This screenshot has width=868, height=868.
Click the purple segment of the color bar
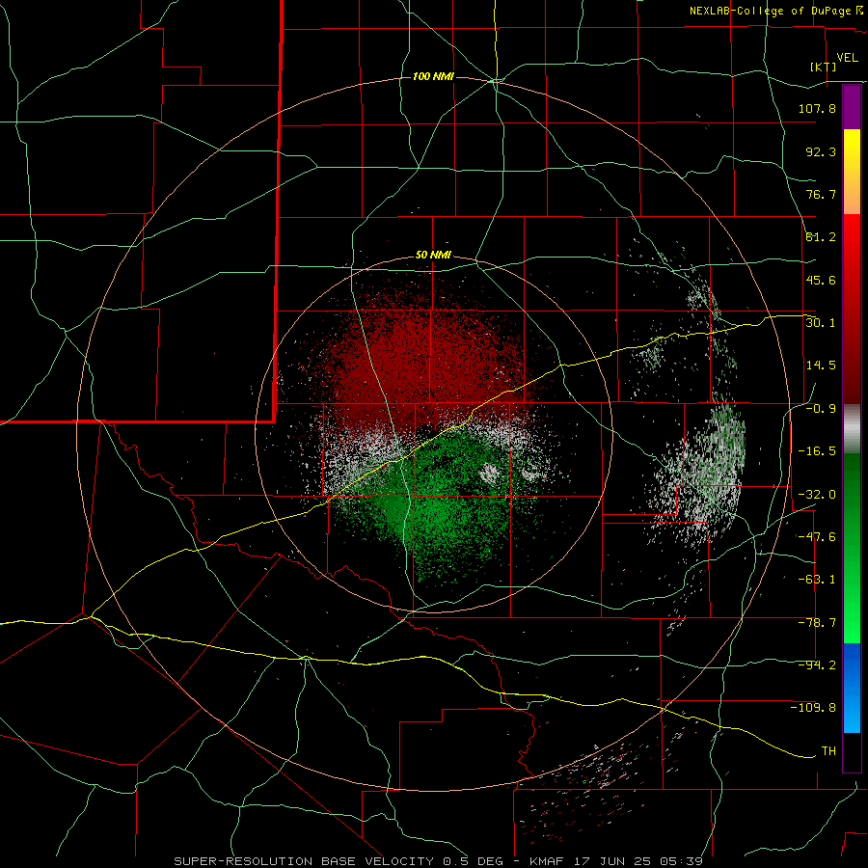coord(852,107)
